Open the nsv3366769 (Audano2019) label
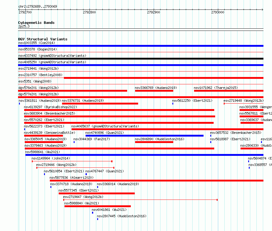This screenshot has height=231, width=272. click(156, 88)
